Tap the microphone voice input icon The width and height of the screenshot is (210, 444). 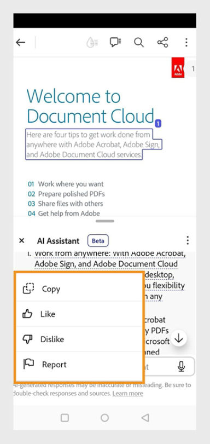[181, 366]
